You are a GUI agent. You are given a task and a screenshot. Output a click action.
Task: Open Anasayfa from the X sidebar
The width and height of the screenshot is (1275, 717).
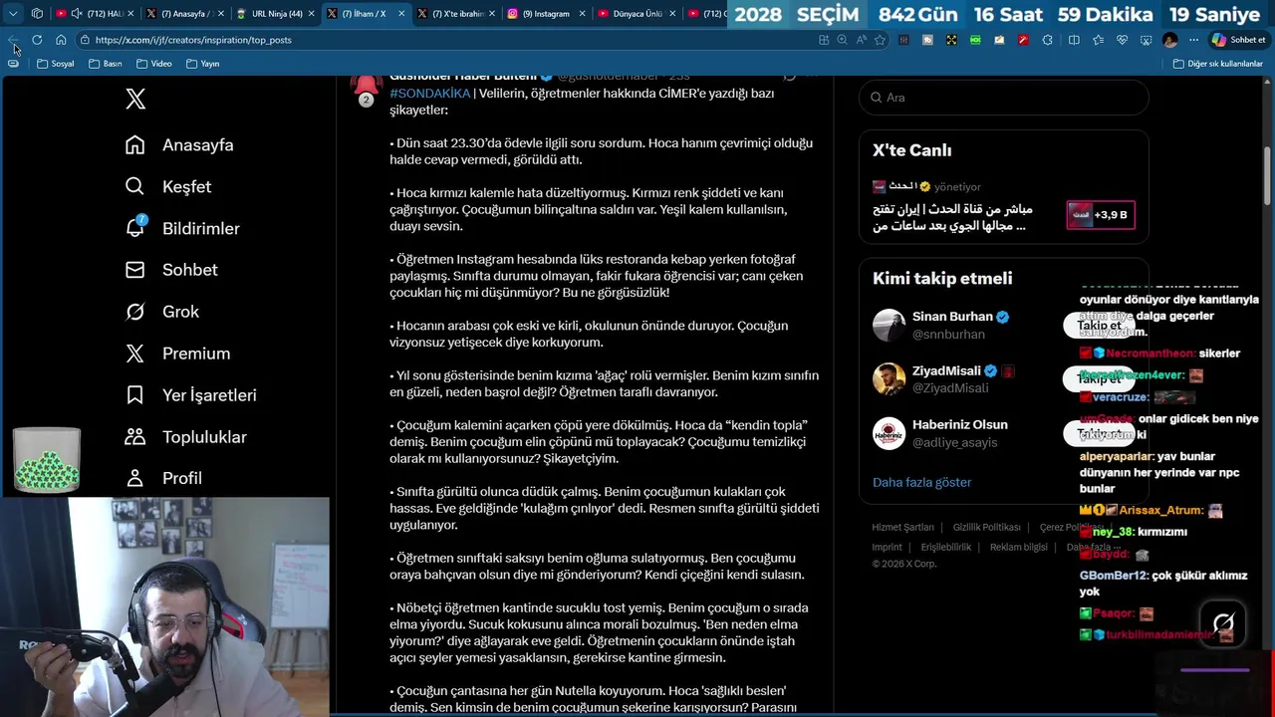(179, 145)
